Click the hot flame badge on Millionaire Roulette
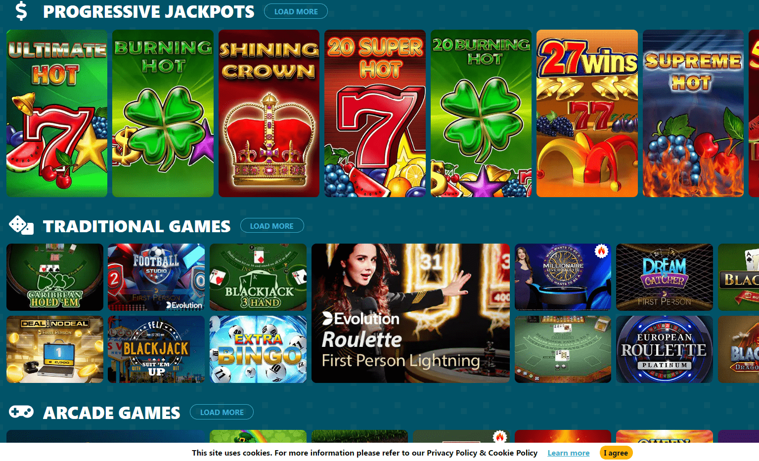Viewport: 759px width, 461px height. click(601, 251)
